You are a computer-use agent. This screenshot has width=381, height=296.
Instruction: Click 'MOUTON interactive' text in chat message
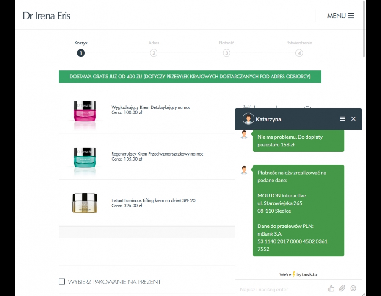tap(282, 195)
